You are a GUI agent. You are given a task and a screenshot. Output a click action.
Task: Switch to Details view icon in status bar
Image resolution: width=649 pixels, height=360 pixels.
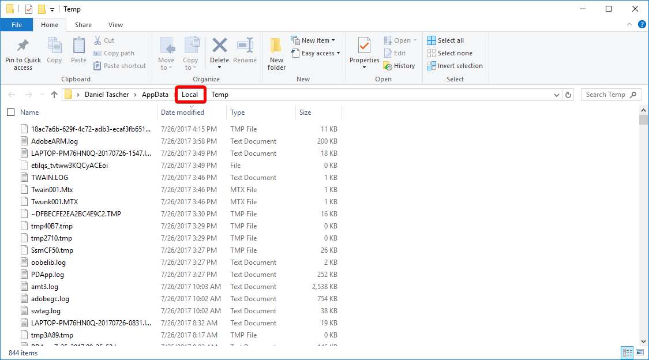[628, 353]
